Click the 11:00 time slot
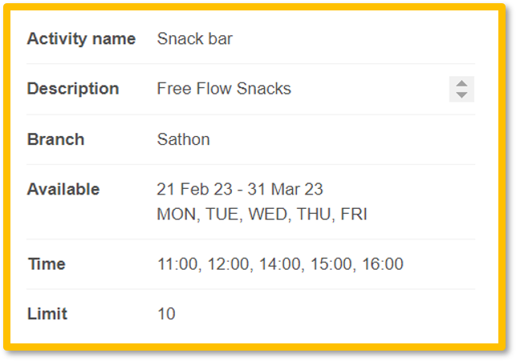The width and height of the screenshot is (516, 361). pyautogui.click(x=177, y=264)
